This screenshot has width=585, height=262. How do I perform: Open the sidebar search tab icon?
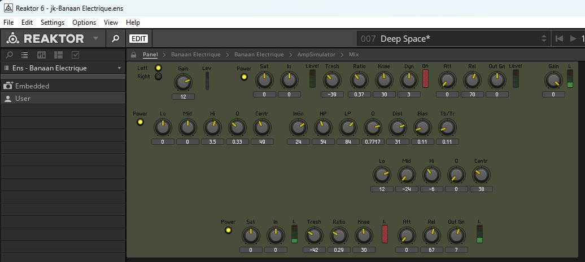10,55
